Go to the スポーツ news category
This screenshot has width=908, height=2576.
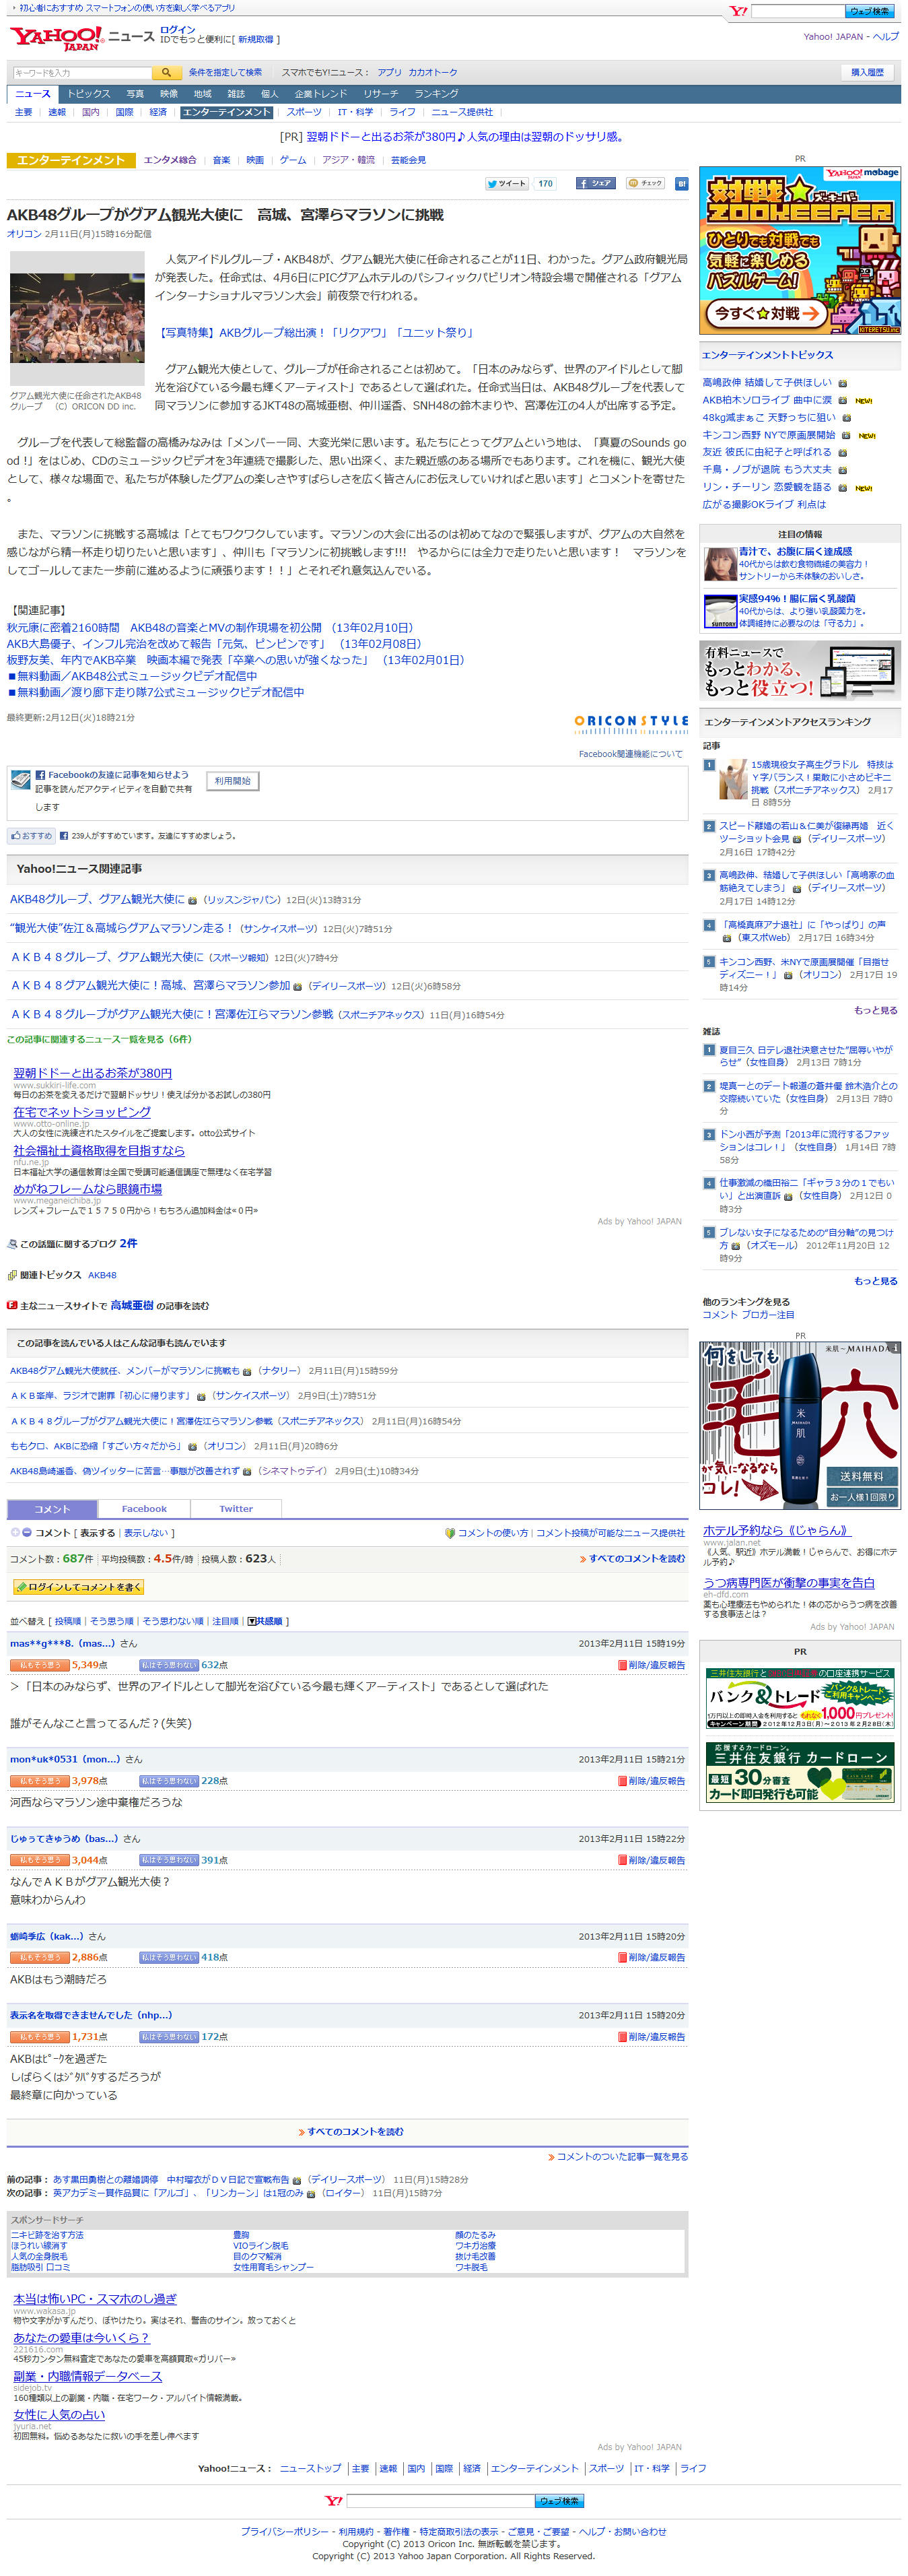pyautogui.click(x=304, y=112)
